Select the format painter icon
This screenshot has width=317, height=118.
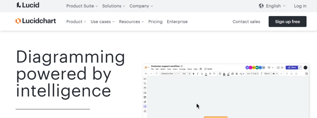tap(156, 74)
